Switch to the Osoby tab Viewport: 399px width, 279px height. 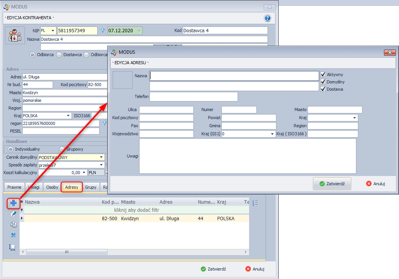click(52, 188)
